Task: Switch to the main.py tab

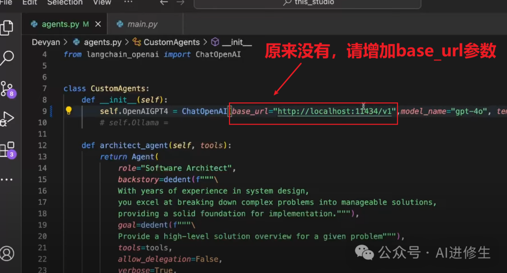Action: pos(145,24)
